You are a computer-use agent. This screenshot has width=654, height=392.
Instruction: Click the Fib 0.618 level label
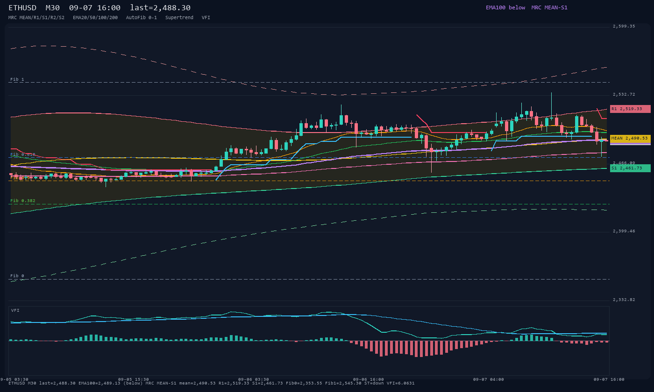point(23,154)
